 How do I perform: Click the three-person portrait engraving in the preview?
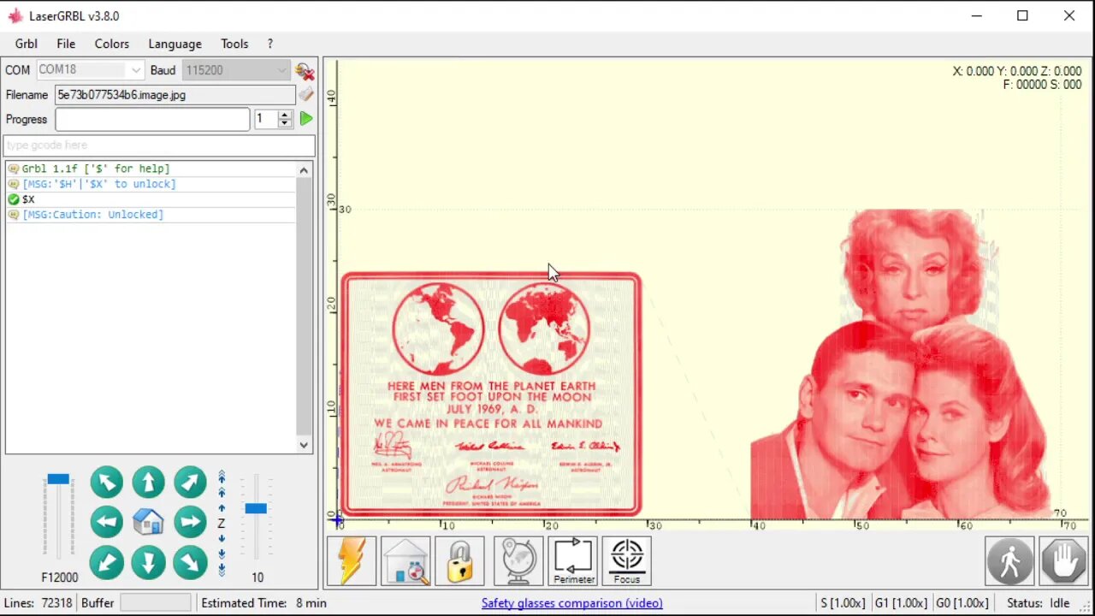898,364
